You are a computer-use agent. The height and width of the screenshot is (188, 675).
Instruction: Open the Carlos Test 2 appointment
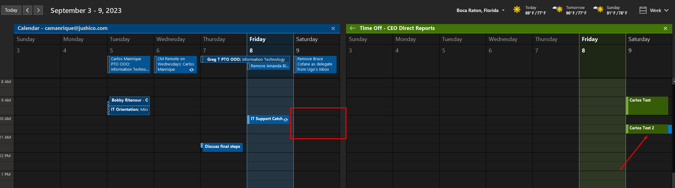(x=647, y=128)
